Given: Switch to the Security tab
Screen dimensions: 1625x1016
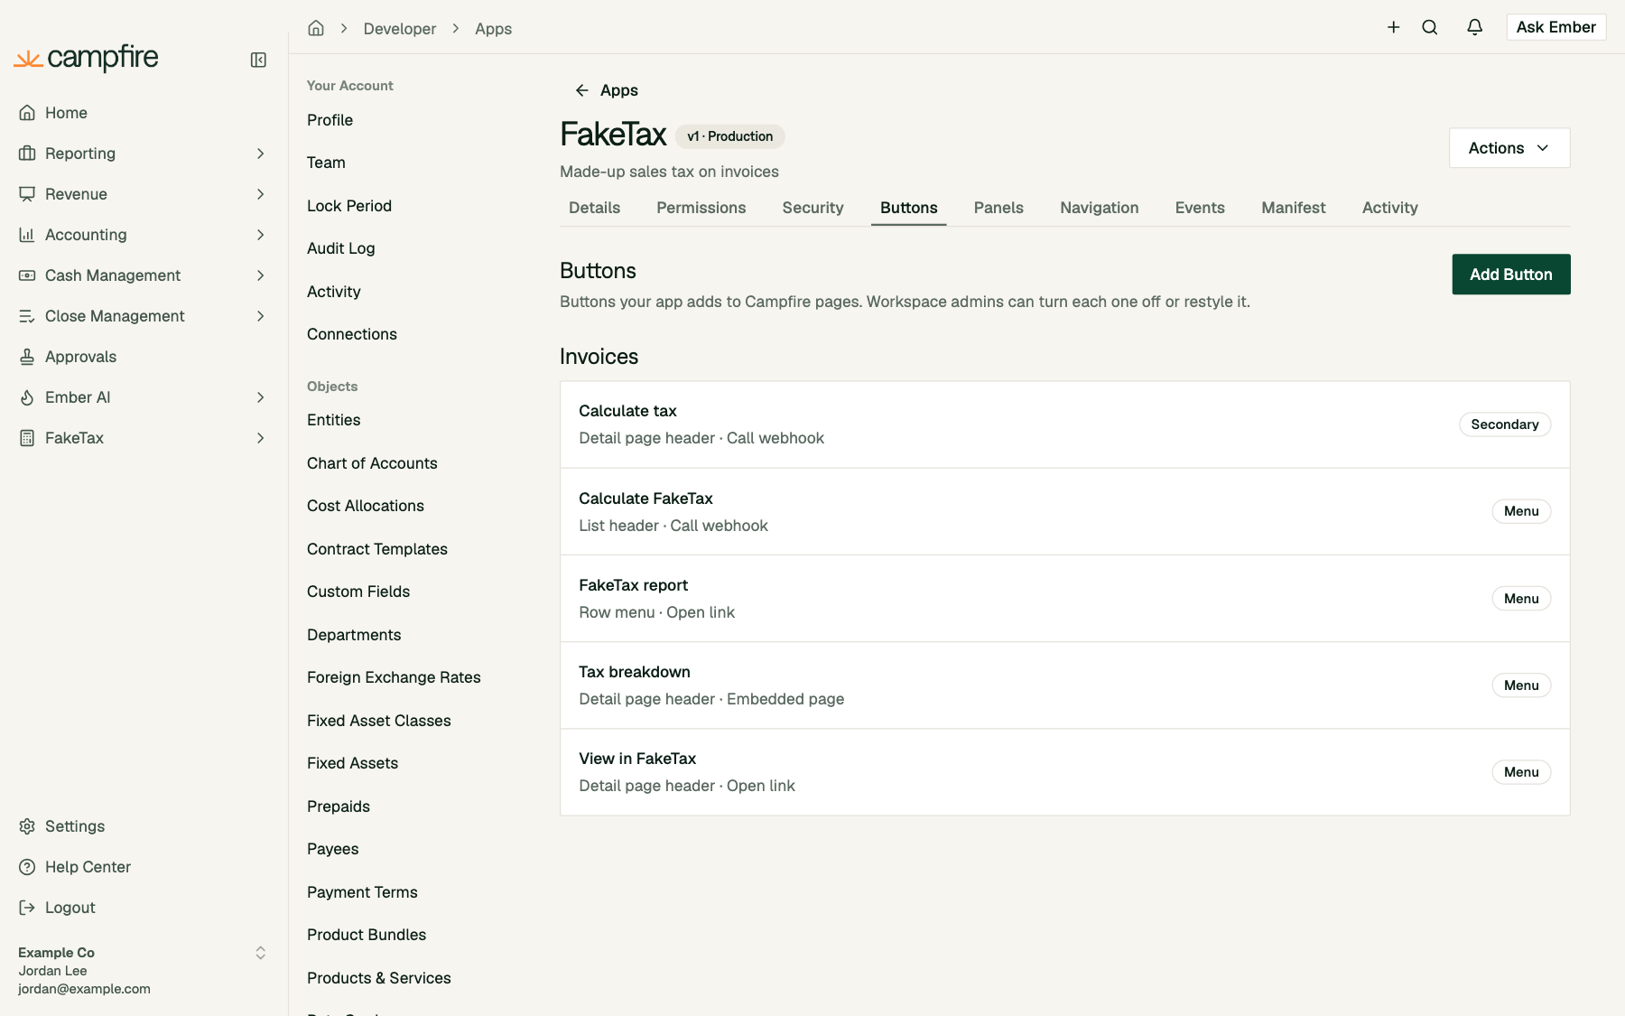Looking at the screenshot, I should pos(812,208).
